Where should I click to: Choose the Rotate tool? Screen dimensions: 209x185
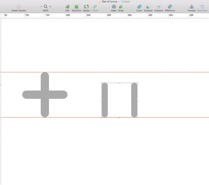(86, 7)
